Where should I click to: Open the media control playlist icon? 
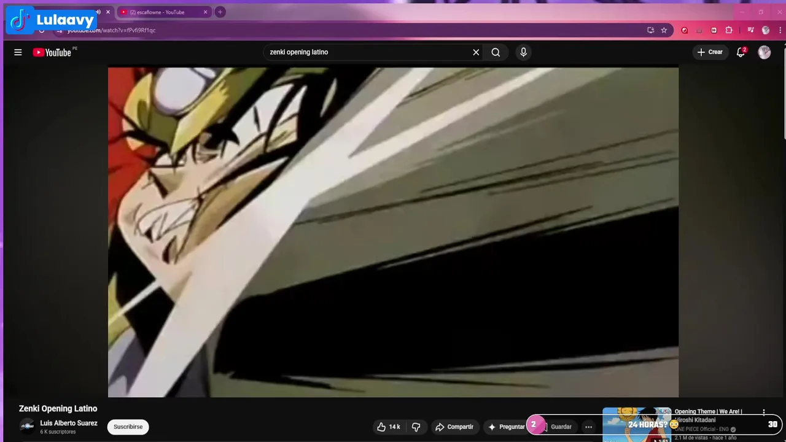pos(750,30)
